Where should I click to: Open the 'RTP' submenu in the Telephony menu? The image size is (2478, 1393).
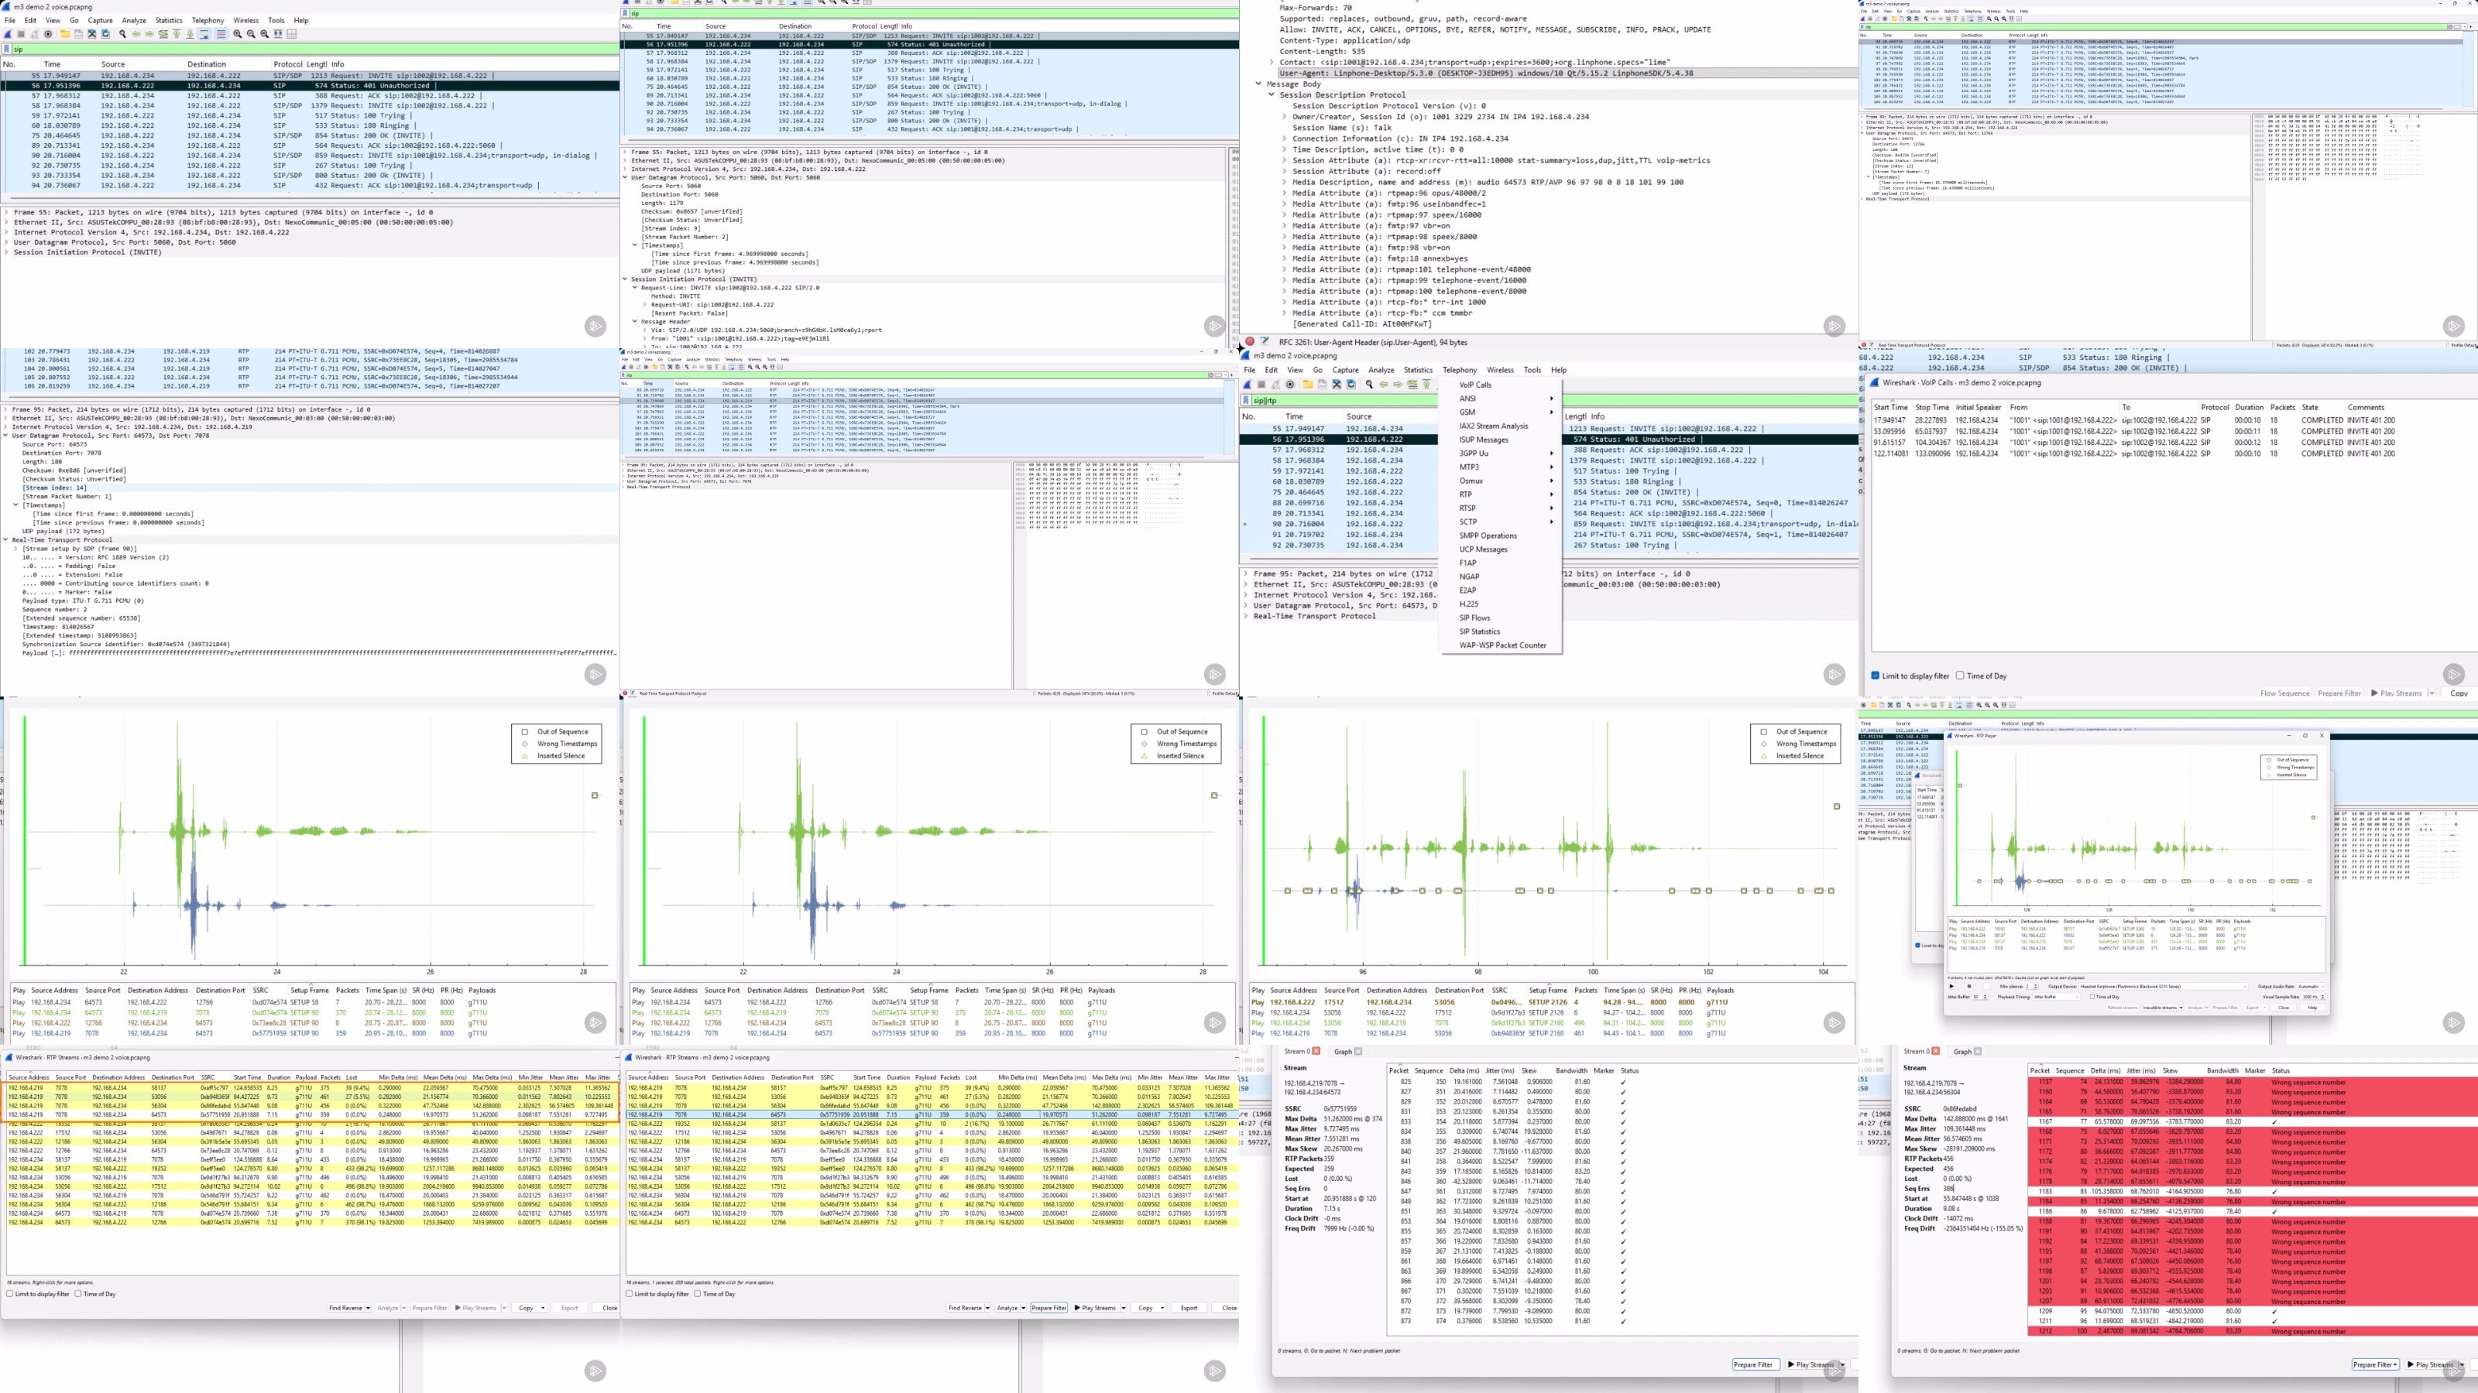click(1505, 495)
